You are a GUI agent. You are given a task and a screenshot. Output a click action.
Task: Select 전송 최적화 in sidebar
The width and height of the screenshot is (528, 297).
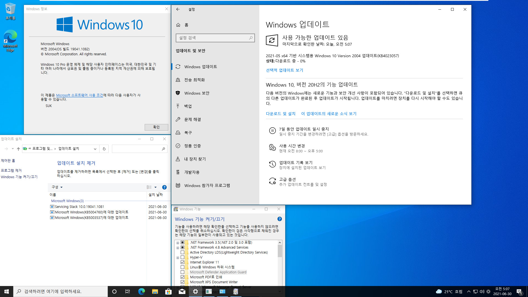point(215,80)
